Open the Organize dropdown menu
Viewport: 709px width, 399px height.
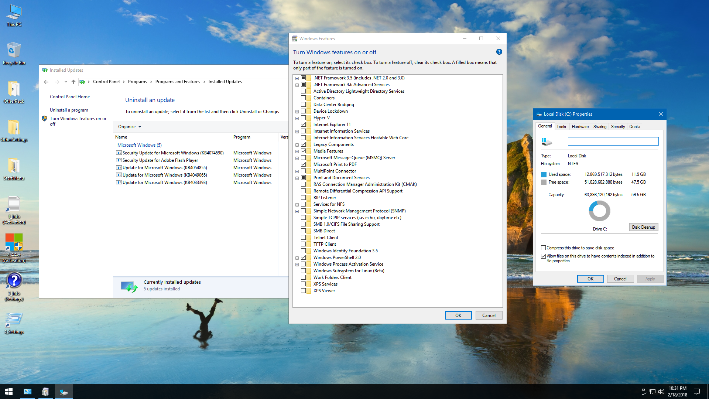click(x=129, y=127)
